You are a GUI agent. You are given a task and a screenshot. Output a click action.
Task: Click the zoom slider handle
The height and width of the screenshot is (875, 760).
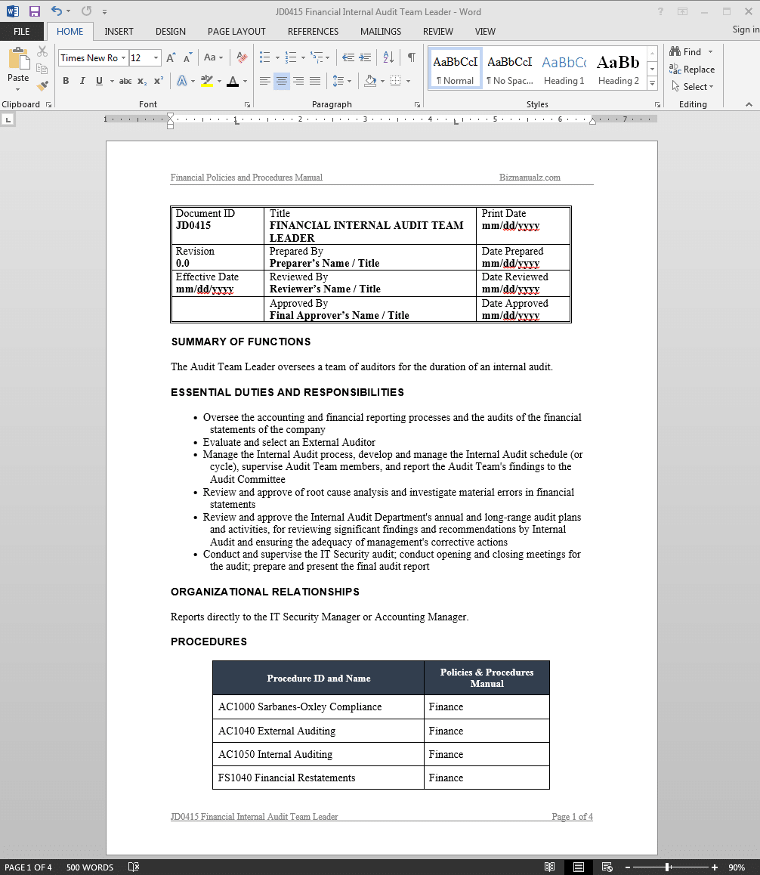tap(668, 867)
